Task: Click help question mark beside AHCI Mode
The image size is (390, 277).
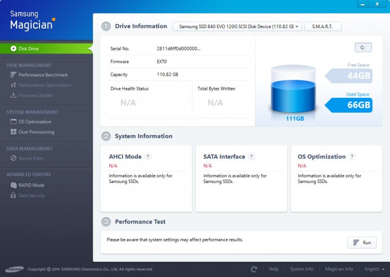Action: coord(148,156)
